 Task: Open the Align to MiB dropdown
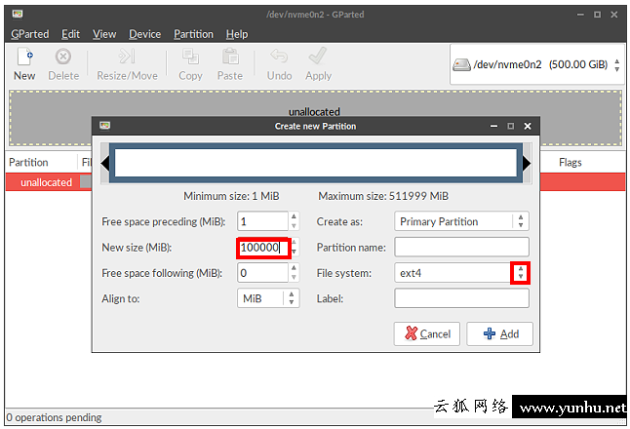click(268, 298)
